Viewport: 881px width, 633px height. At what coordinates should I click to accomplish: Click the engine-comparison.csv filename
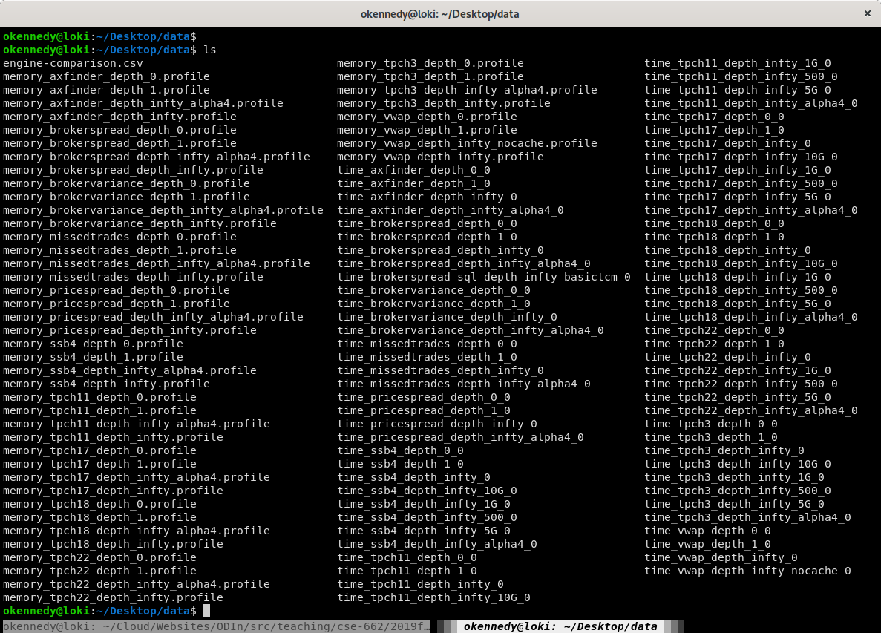pyautogui.click(x=73, y=63)
